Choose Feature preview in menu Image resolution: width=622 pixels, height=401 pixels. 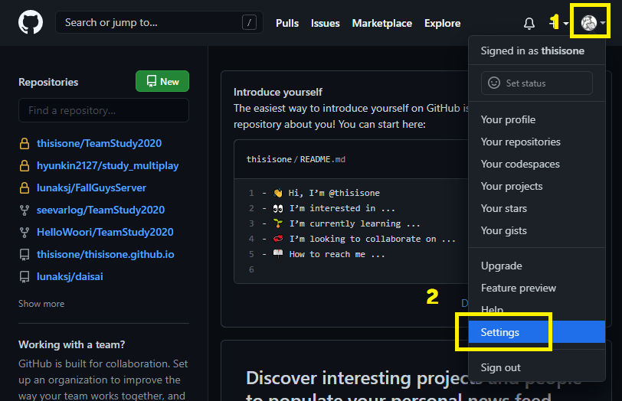point(537,288)
